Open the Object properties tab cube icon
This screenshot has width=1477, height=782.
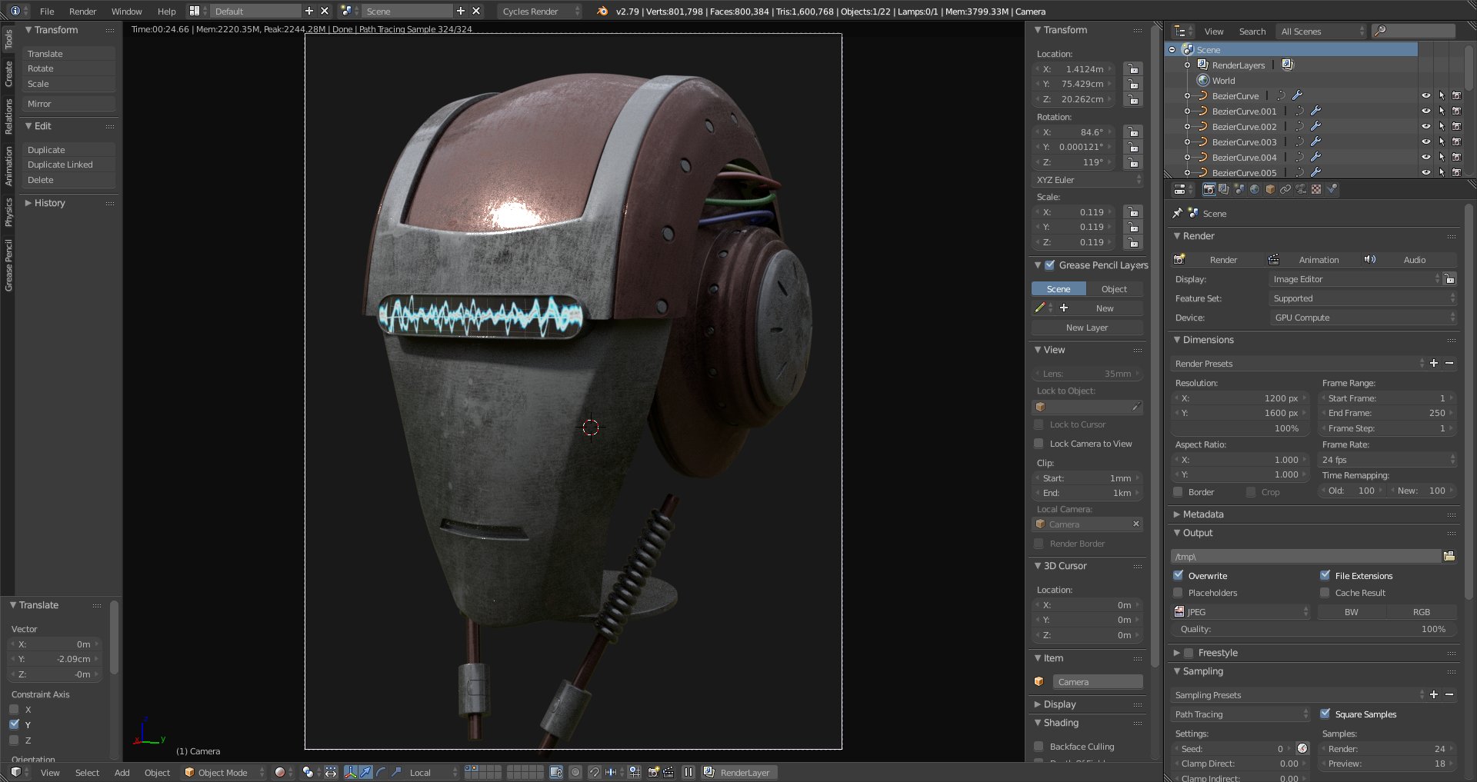coord(1270,189)
